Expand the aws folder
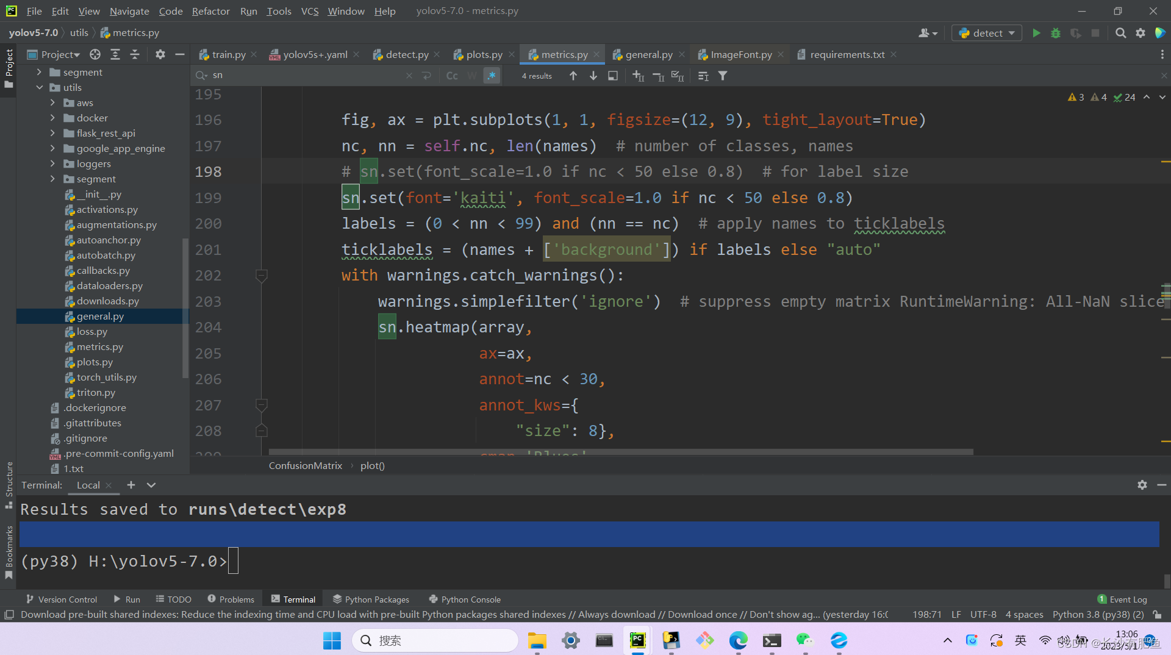 click(x=52, y=102)
